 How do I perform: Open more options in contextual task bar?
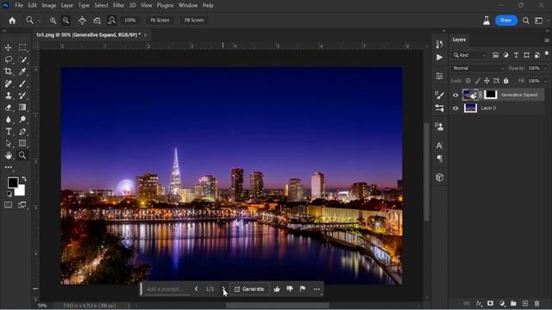click(317, 289)
